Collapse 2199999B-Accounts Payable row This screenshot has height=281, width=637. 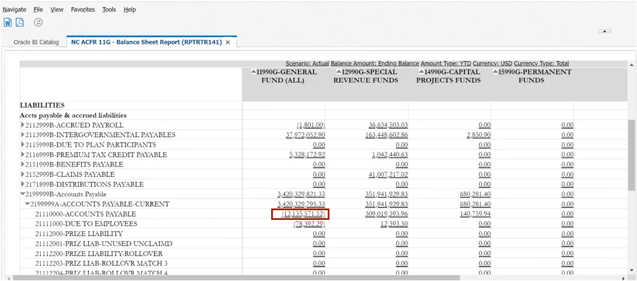pyautogui.click(x=22, y=194)
